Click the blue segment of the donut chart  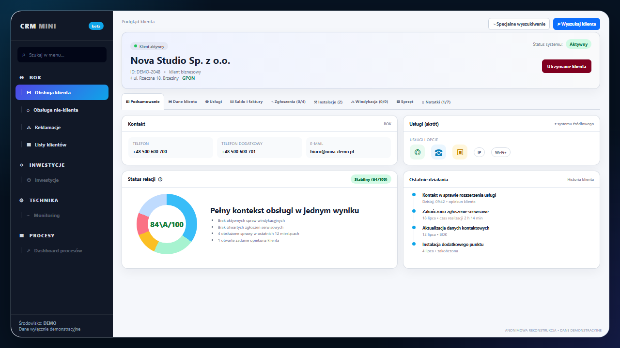187,216
